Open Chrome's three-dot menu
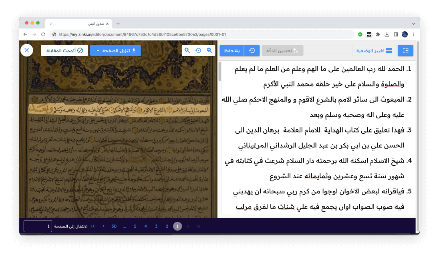Image resolution: width=439 pixels, height=257 pixels. point(414,34)
